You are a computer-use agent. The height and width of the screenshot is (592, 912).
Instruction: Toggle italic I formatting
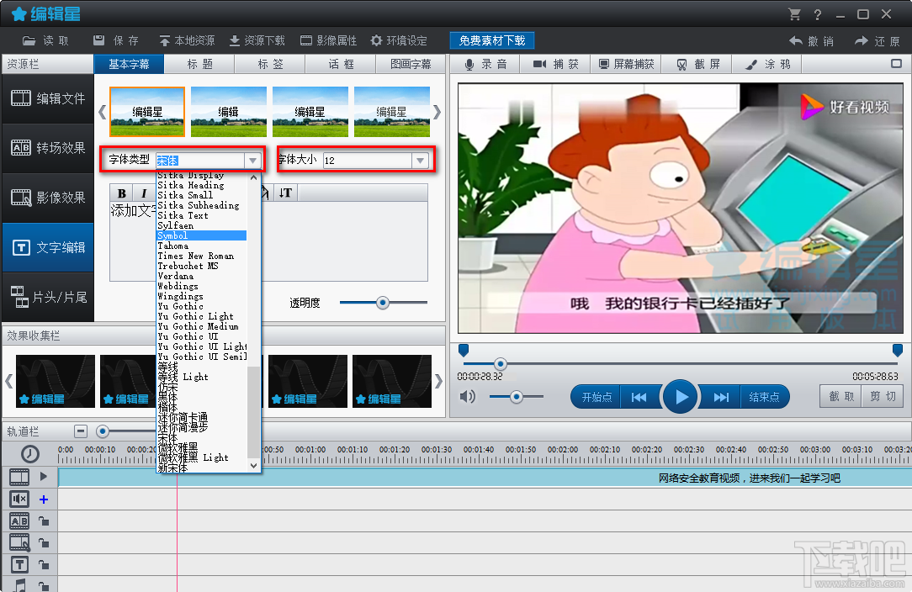(144, 193)
